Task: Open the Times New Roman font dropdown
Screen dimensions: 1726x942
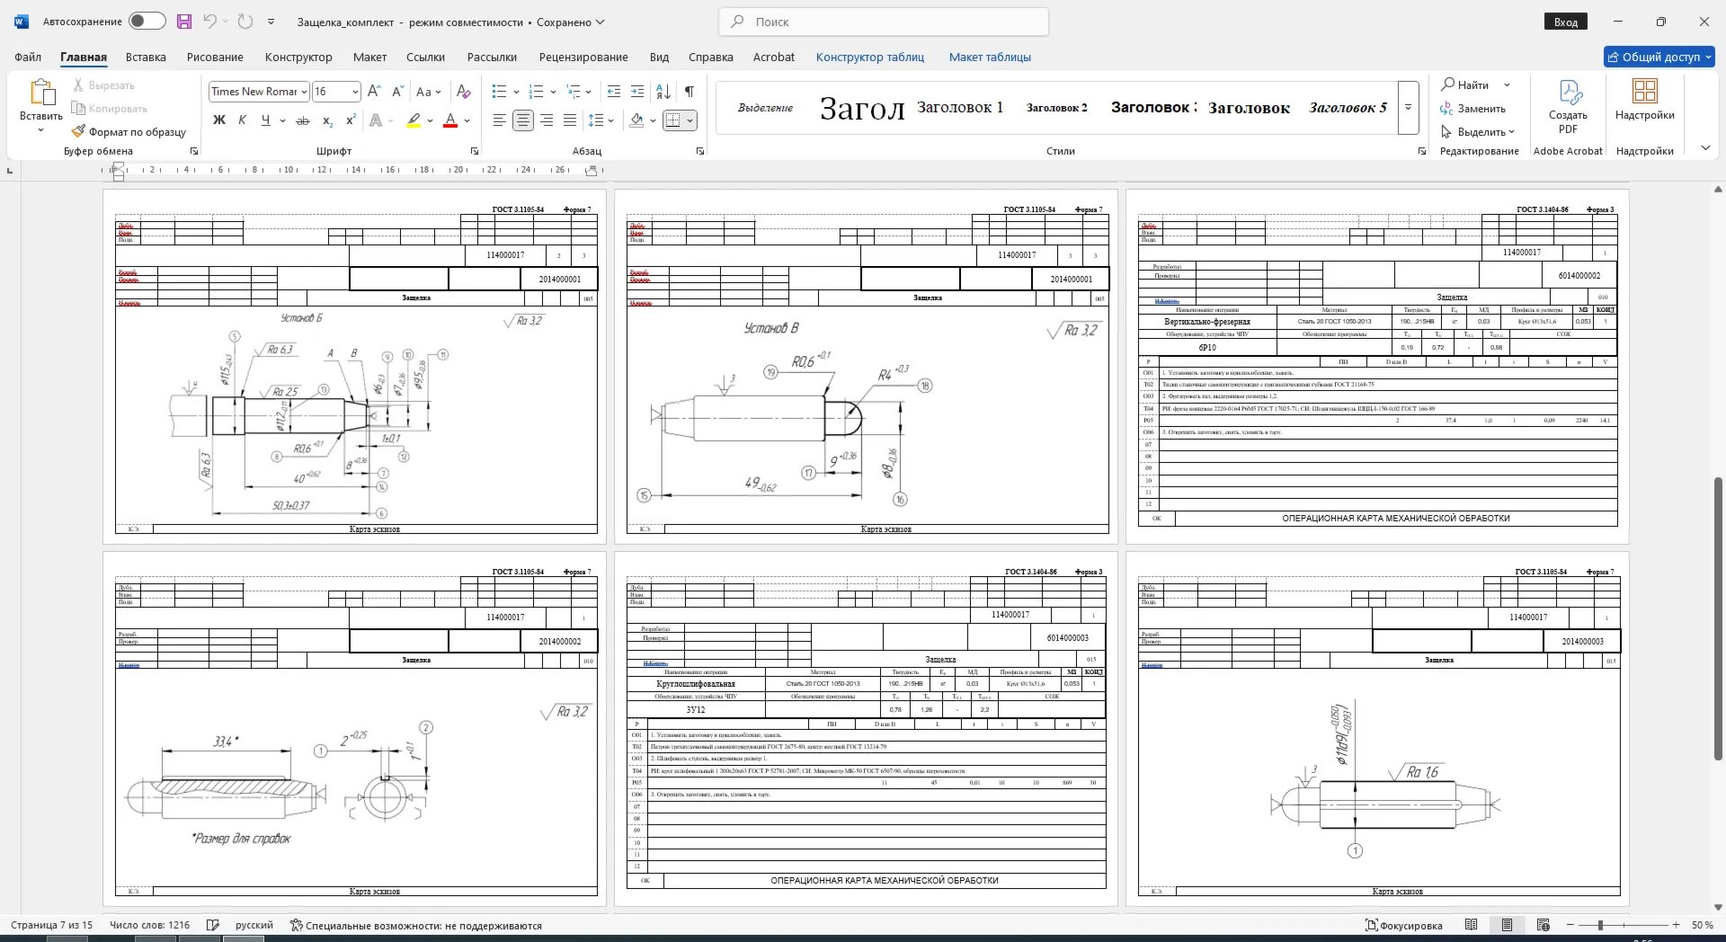Action: pyautogui.click(x=259, y=92)
